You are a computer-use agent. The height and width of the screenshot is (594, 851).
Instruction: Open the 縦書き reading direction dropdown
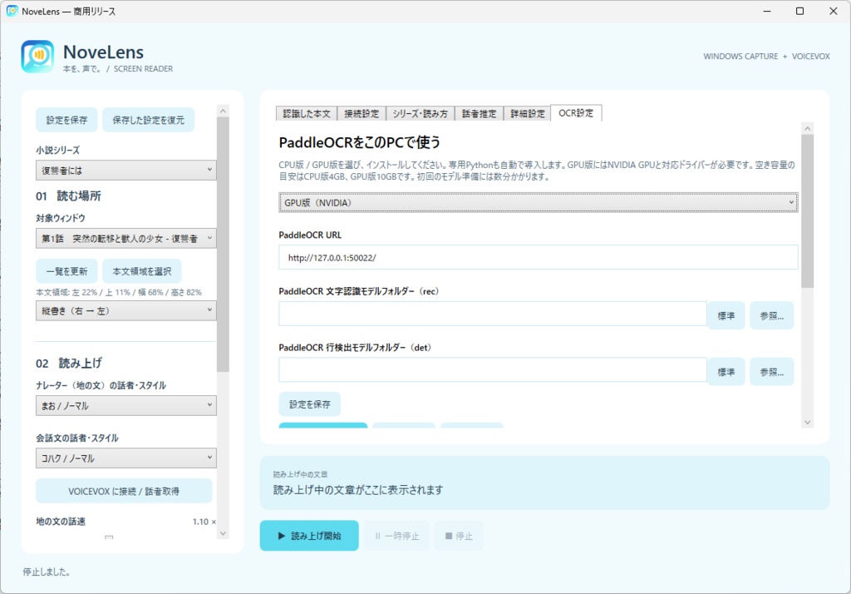[126, 310]
